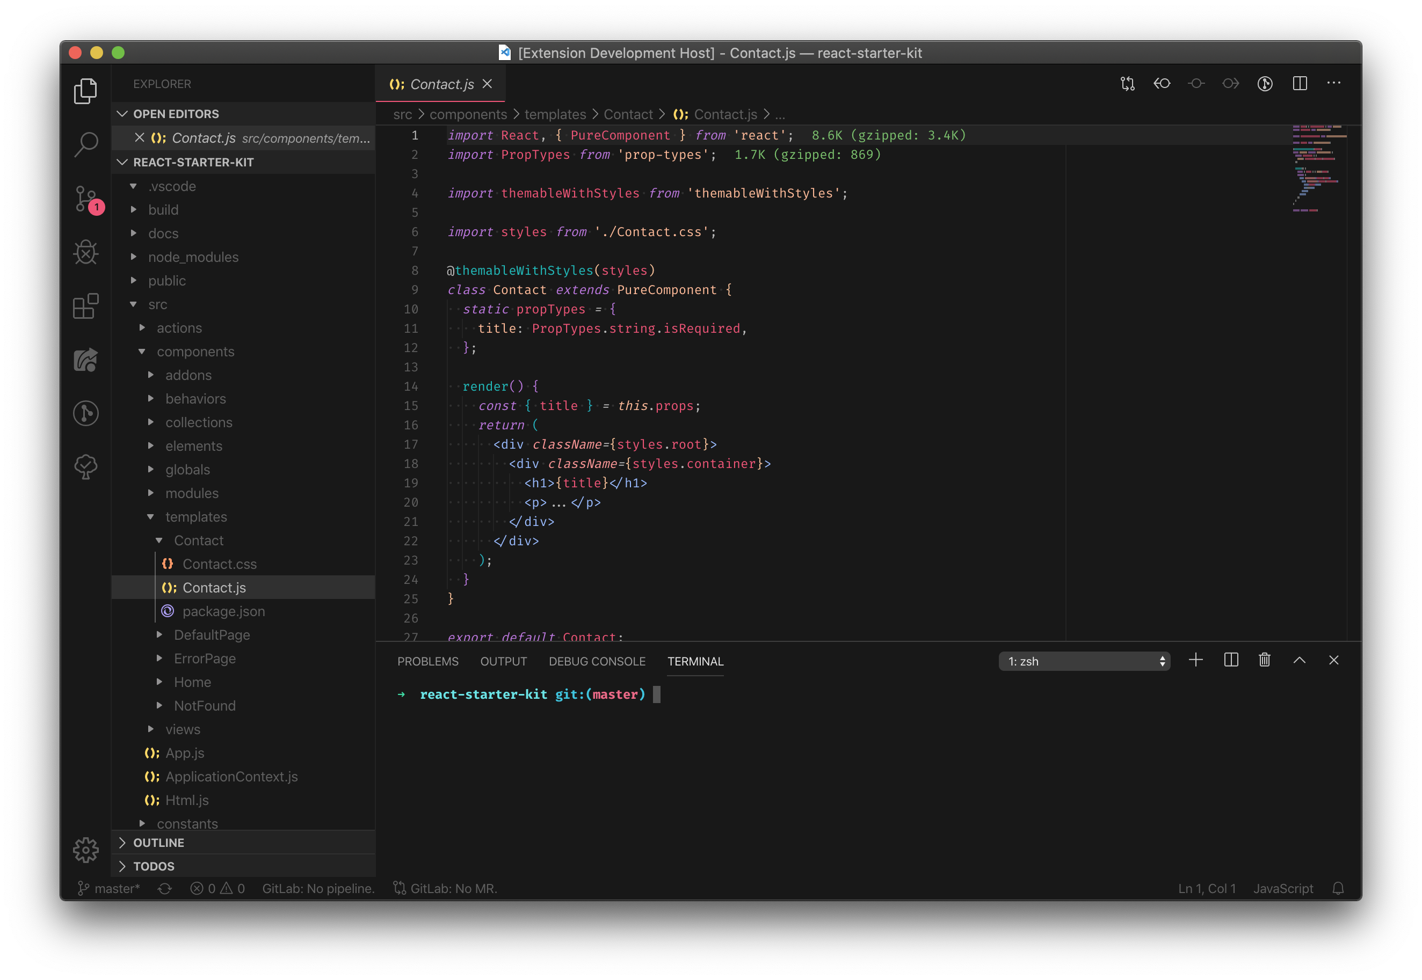Open App.js in file tree
The width and height of the screenshot is (1422, 980).
pos(243,753)
